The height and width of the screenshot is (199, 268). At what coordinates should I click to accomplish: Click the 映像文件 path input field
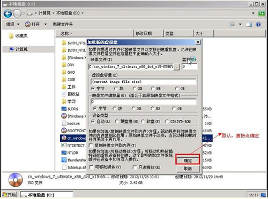131,67
